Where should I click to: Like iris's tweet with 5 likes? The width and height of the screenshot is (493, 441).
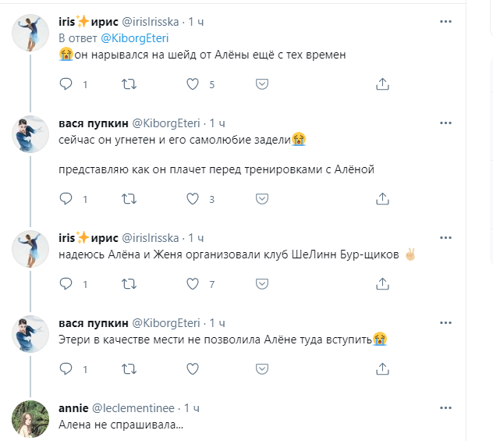click(192, 84)
